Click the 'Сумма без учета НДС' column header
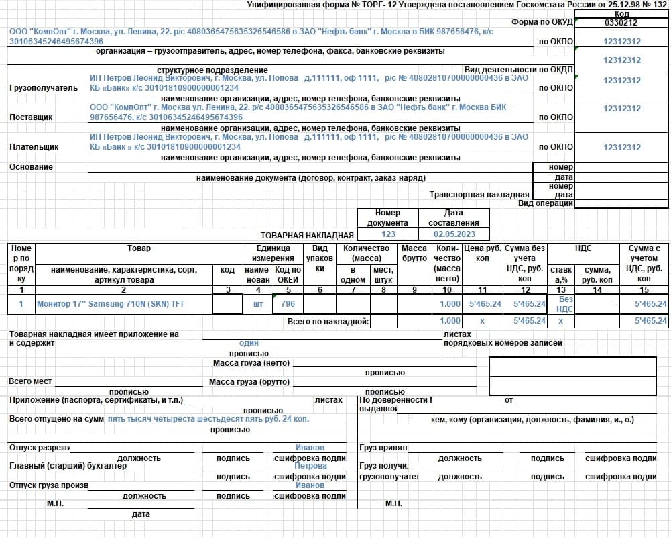Image resolution: width=671 pixels, height=539 pixels. tap(525, 264)
